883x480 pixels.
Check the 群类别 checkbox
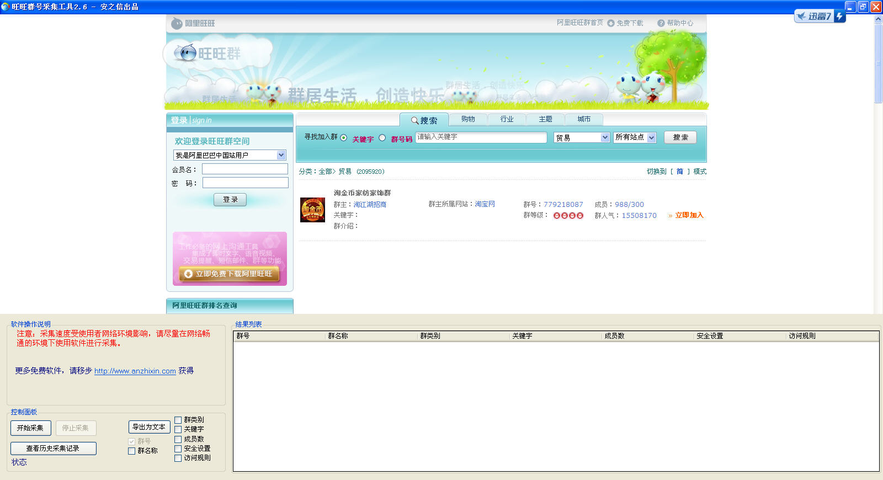click(178, 420)
